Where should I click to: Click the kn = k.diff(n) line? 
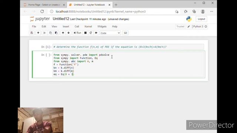click(x=64, y=68)
